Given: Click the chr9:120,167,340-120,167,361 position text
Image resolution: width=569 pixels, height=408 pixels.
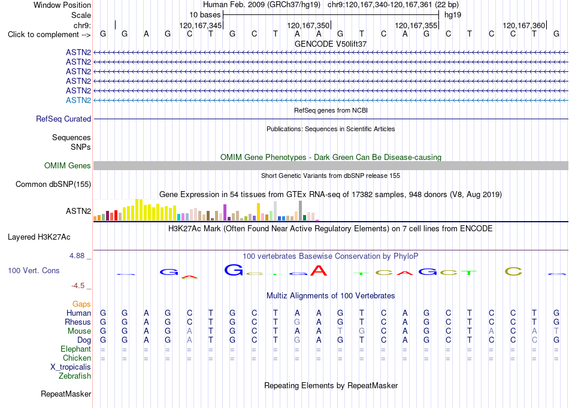Looking at the screenshot, I should [x=380, y=5].
